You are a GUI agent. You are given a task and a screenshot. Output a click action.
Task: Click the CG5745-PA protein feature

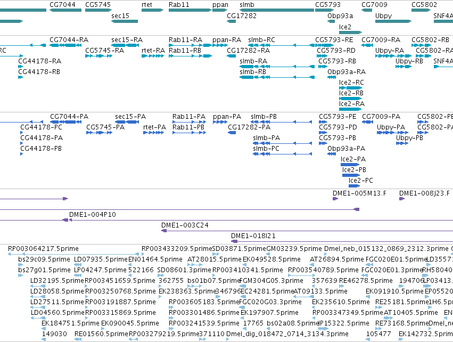[100, 133]
